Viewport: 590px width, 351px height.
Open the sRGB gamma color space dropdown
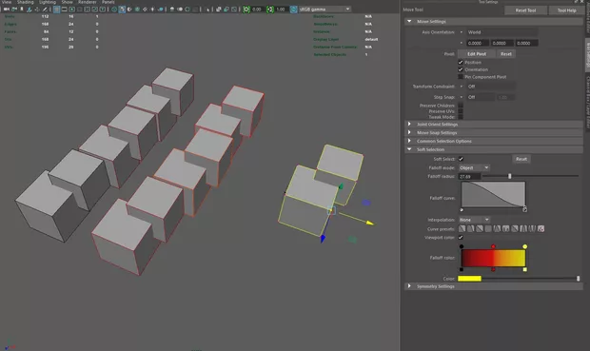click(x=324, y=9)
